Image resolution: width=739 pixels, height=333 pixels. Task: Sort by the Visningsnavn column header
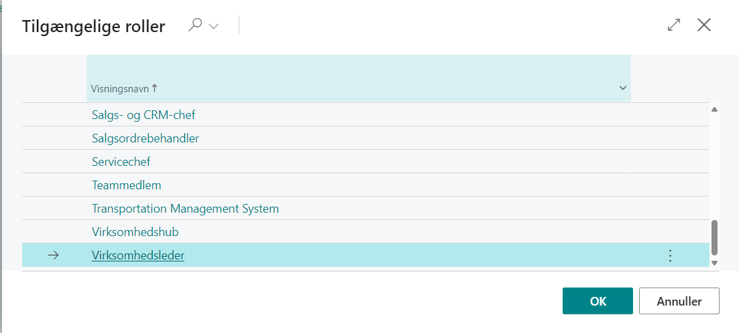pos(125,88)
